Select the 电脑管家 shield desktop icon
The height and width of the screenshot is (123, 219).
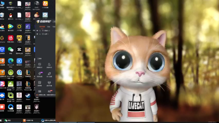(2, 51)
